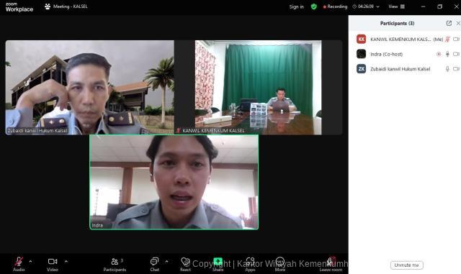461x274 pixels.
Task: Expand the chat options caret
Action: click(166, 261)
